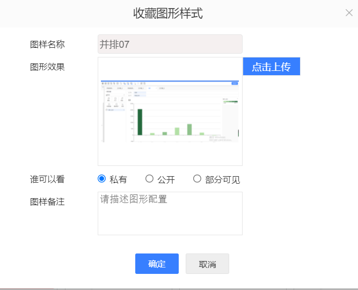Click the tallest dark green bar in preview

point(140,122)
